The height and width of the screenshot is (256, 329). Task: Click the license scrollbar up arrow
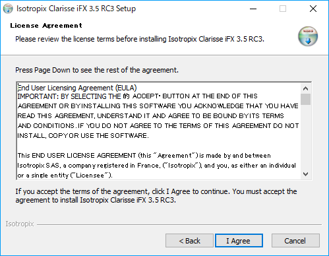305,88
